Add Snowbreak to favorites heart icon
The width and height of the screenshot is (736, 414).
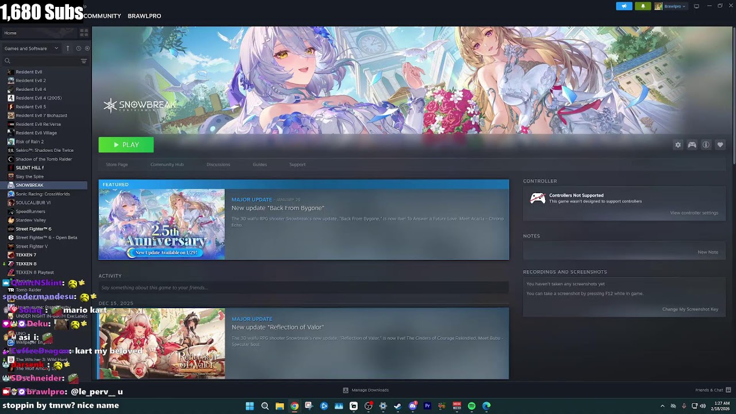pos(720,145)
